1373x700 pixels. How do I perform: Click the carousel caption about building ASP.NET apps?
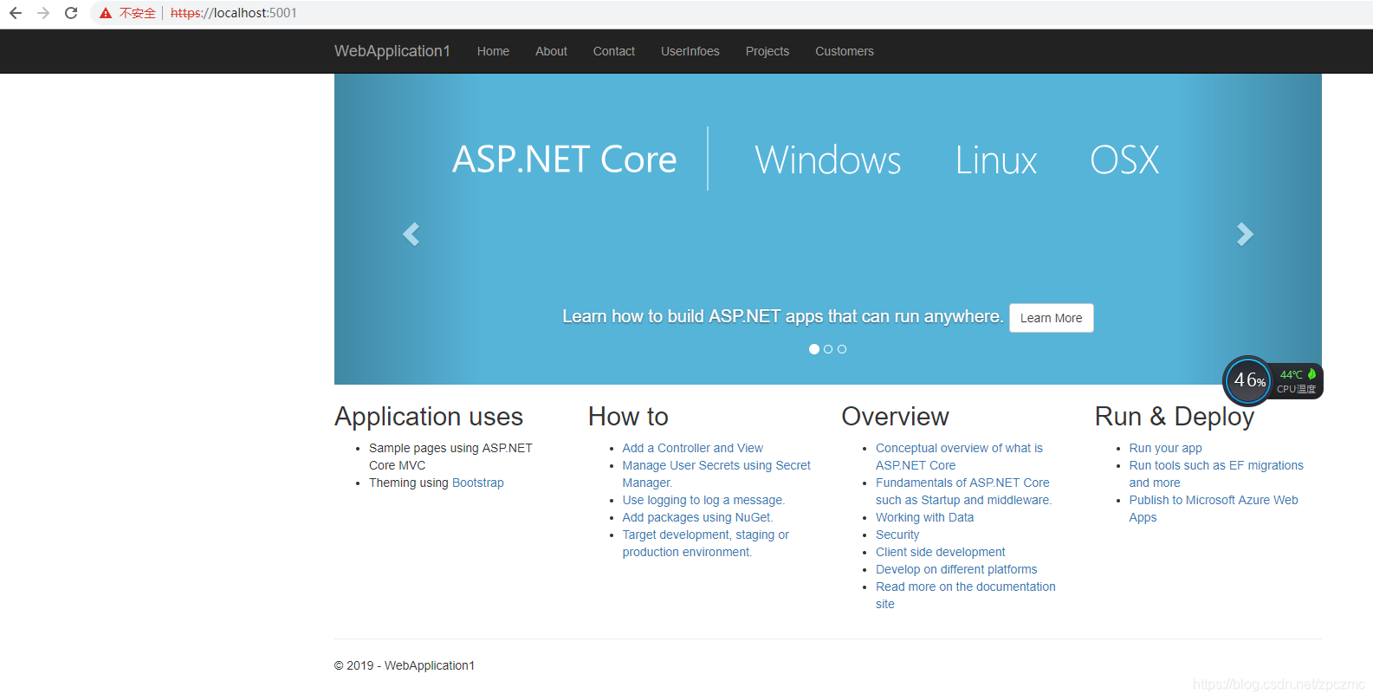(x=783, y=317)
